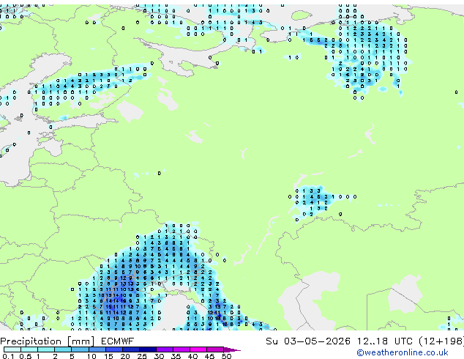
Task: Click the 'Su 03-05-2026' date text
Action: [308, 341]
